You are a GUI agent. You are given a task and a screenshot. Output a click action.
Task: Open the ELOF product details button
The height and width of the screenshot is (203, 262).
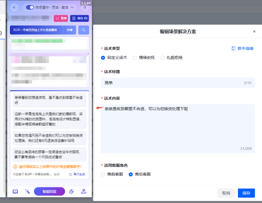pyautogui.click(x=69, y=30)
